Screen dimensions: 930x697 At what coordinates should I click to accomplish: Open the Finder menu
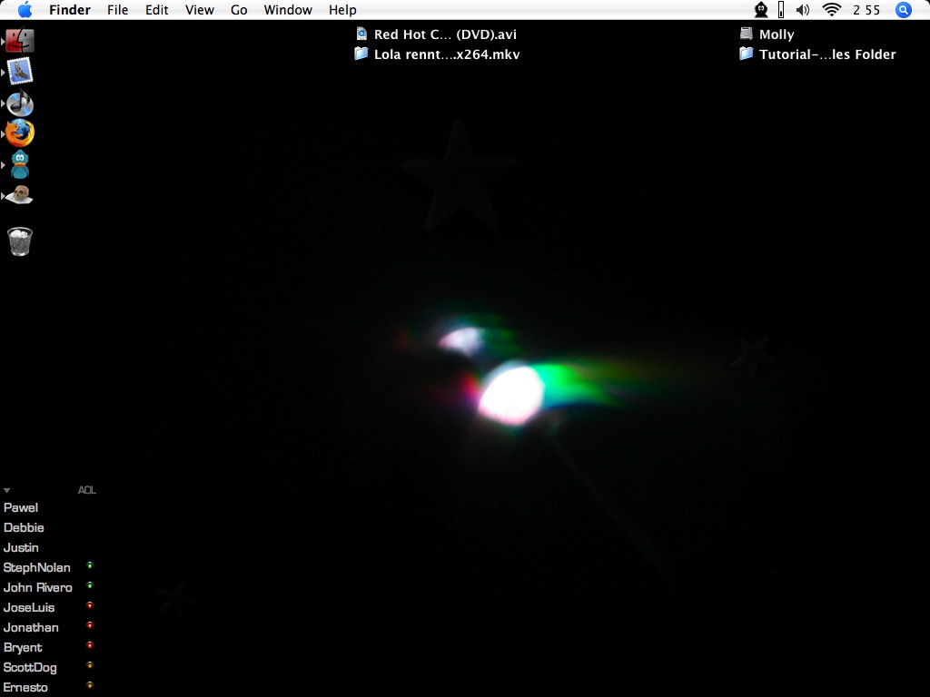pyautogui.click(x=70, y=10)
